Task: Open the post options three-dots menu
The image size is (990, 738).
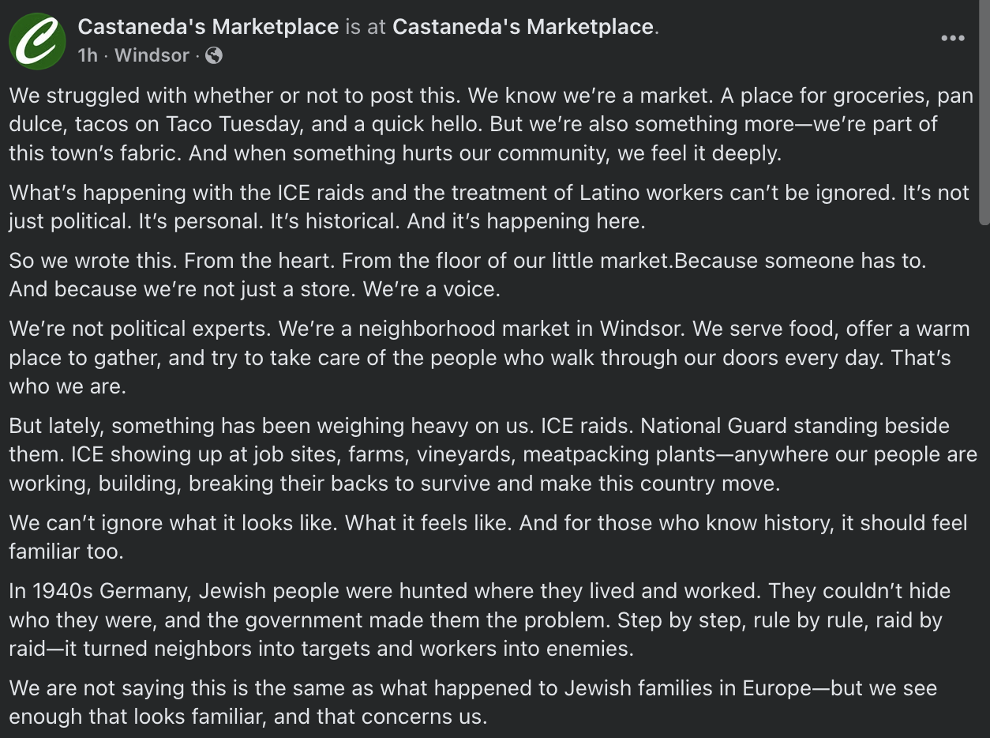Action: (953, 38)
